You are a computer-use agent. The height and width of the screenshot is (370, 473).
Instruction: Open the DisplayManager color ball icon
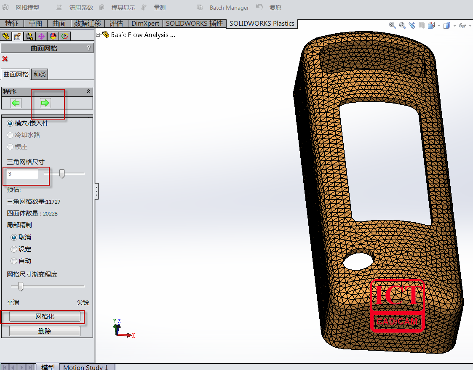(x=53, y=36)
